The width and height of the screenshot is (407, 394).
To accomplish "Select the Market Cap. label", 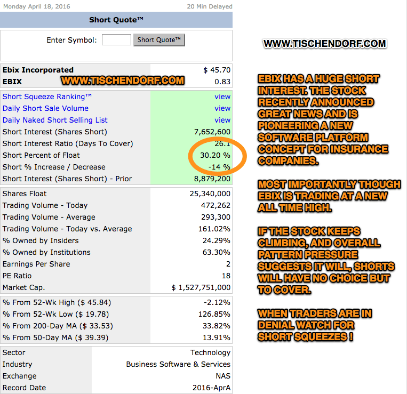I will pyautogui.click(x=23, y=287).
